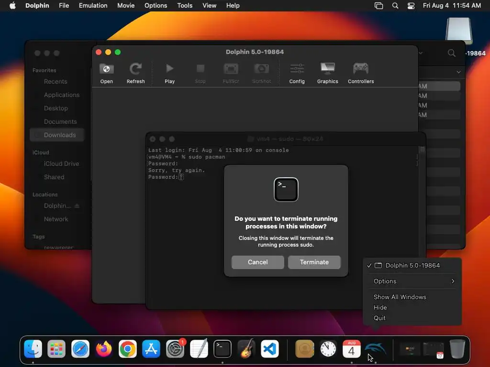Click the FullScr toolbar icon
The width and height of the screenshot is (490, 367).
coord(231,69)
